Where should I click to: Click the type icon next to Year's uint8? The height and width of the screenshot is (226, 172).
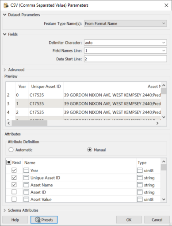point(140,170)
